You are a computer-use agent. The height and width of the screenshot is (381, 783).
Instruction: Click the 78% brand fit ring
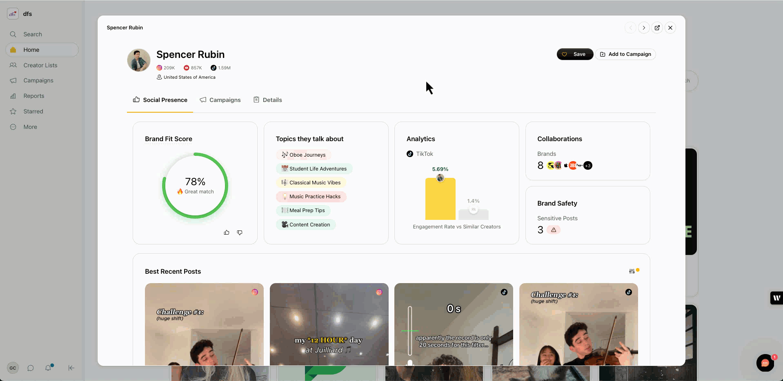195,186
